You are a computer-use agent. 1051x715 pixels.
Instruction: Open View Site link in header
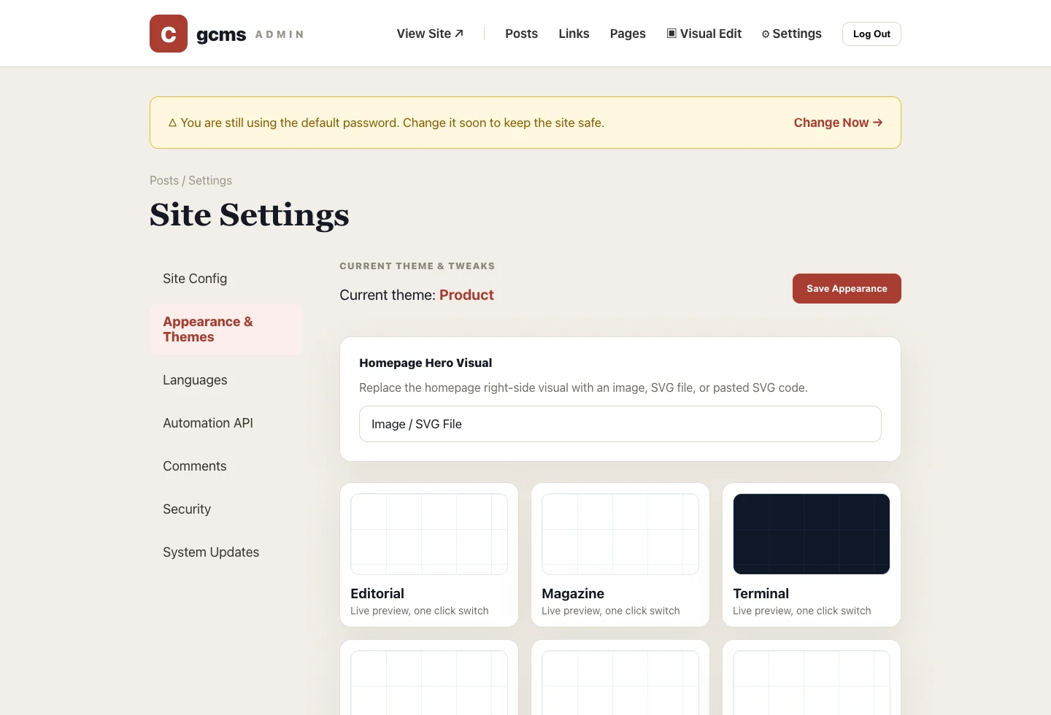[430, 34]
